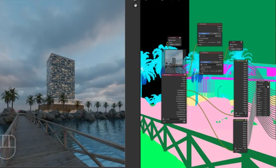Collapse the lower Cryptomatte node
This screenshot has width=276, height=168.
pyautogui.click(x=201, y=52)
